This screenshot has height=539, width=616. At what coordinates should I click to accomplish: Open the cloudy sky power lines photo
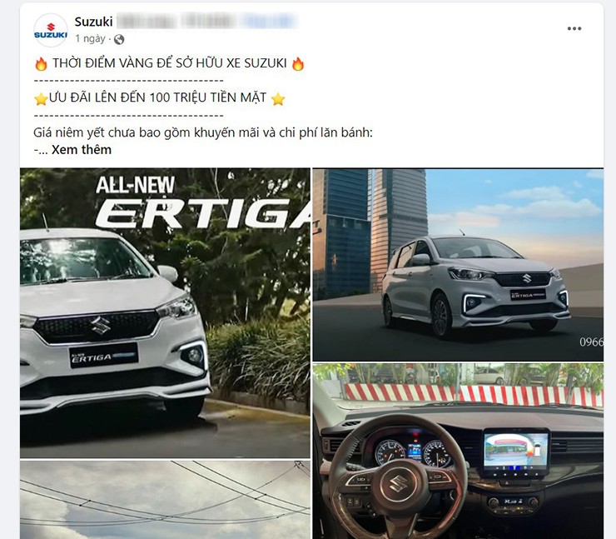(165, 500)
